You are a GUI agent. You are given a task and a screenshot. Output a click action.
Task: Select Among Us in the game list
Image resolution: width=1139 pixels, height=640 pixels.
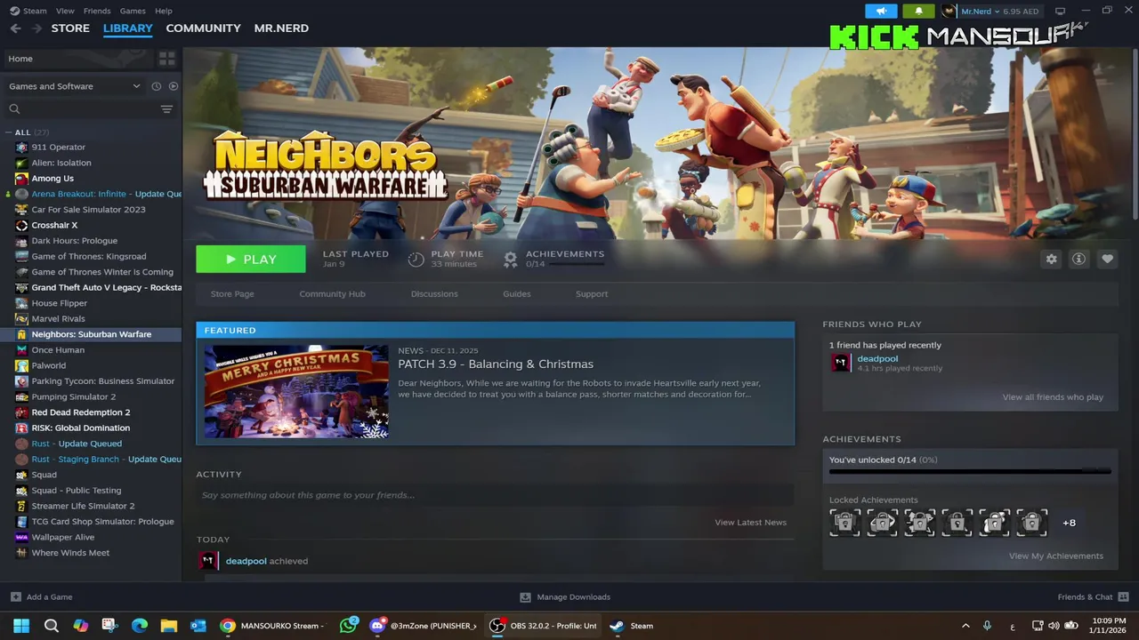pos(53,179)
